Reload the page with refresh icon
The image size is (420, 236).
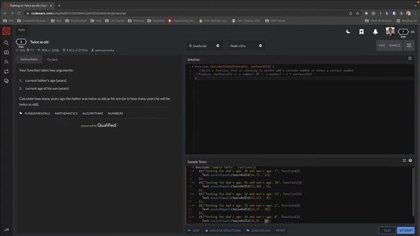point(19,13)
